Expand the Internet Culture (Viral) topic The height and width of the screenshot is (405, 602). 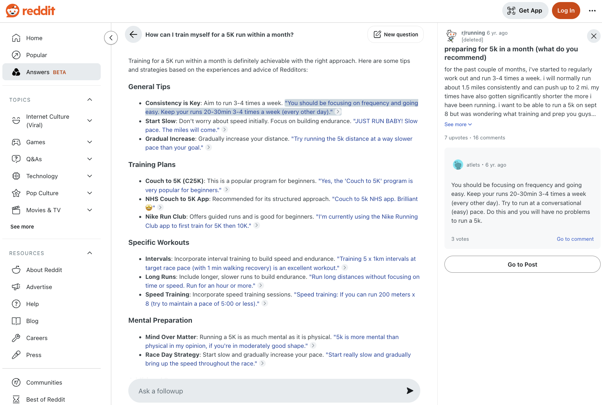click(90, 121)
